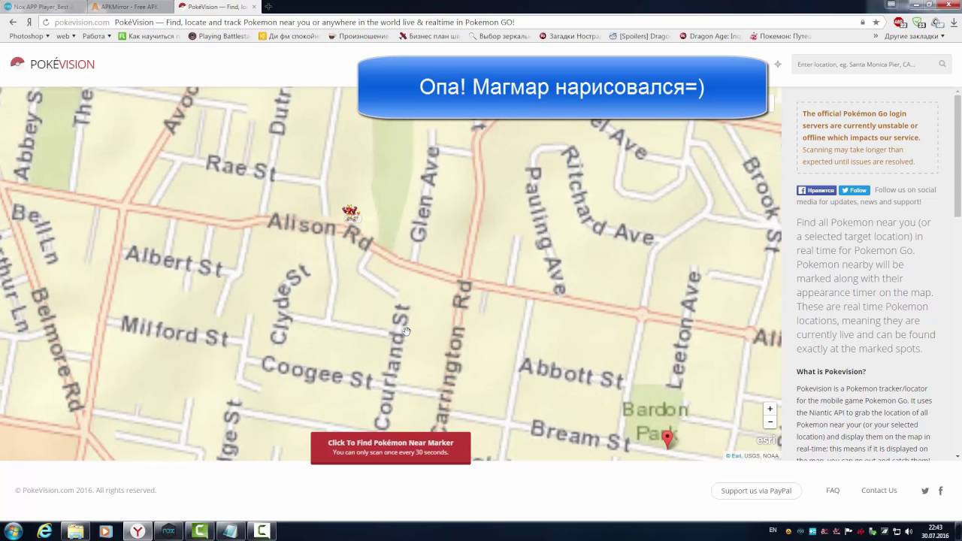Screen dimensions: 962x541
Task: Open File Explorer from the taskbar
Action: tap(76, 531)
